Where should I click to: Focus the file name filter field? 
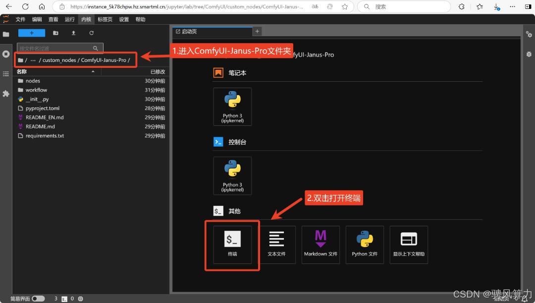[60, 49]
